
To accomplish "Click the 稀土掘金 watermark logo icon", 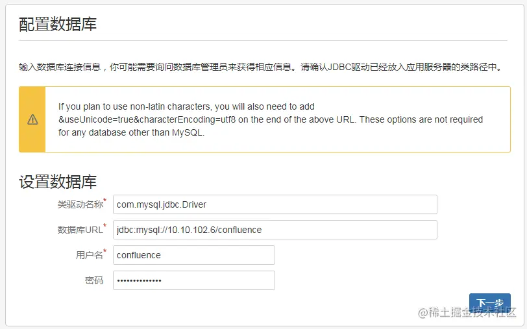I will tap(424, 313).
